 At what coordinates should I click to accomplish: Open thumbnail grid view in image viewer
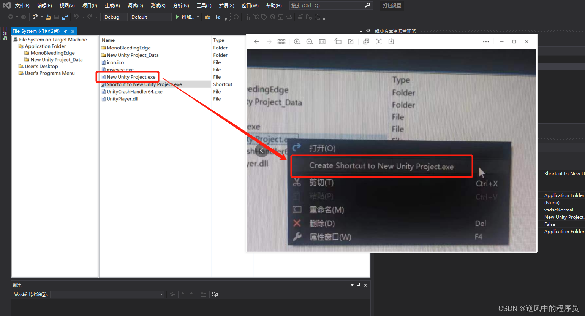click(281, 42)
